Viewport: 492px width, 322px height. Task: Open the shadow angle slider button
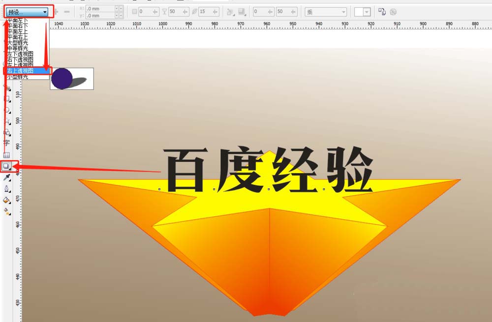[155, 12]
